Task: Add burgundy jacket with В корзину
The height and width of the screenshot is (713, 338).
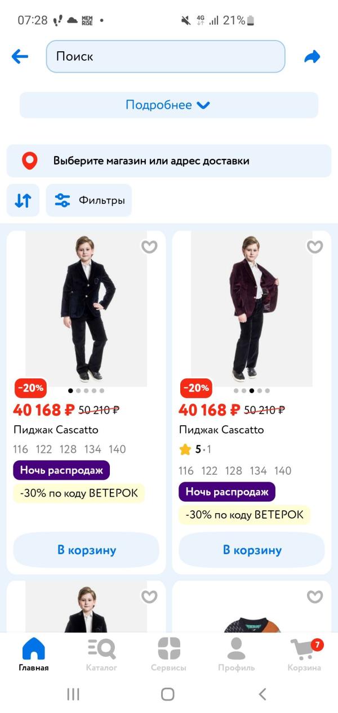Action: pyautogui.click(x=252, y=550)
